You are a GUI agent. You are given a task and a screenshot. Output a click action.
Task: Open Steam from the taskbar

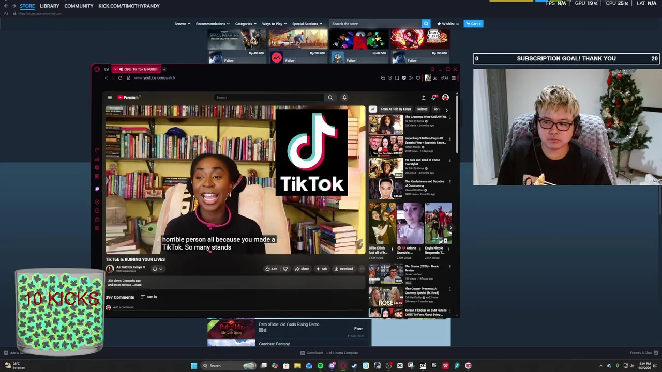pos(354,366)
